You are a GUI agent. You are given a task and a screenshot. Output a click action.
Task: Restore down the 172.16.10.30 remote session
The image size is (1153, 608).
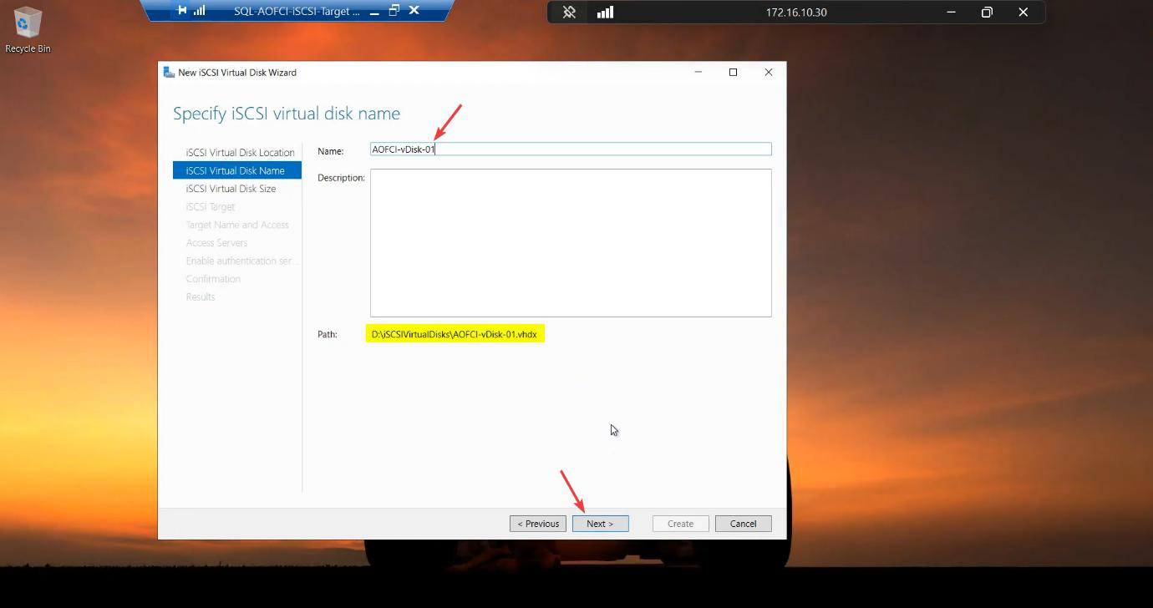(x=987, y=13)
